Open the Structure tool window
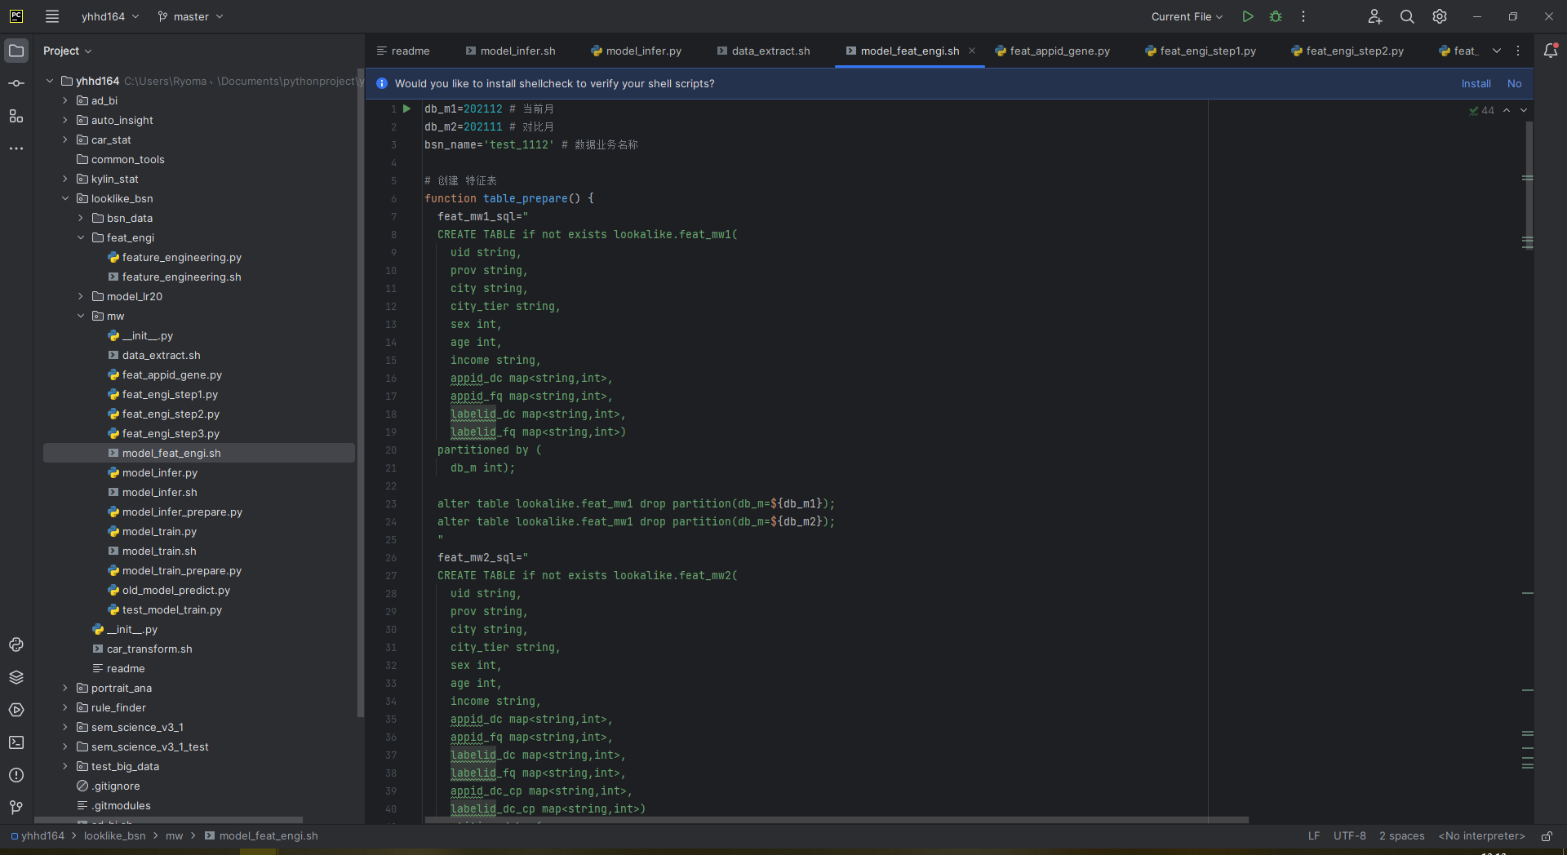This screenshot has height=855, width=1567. (16, 116)
